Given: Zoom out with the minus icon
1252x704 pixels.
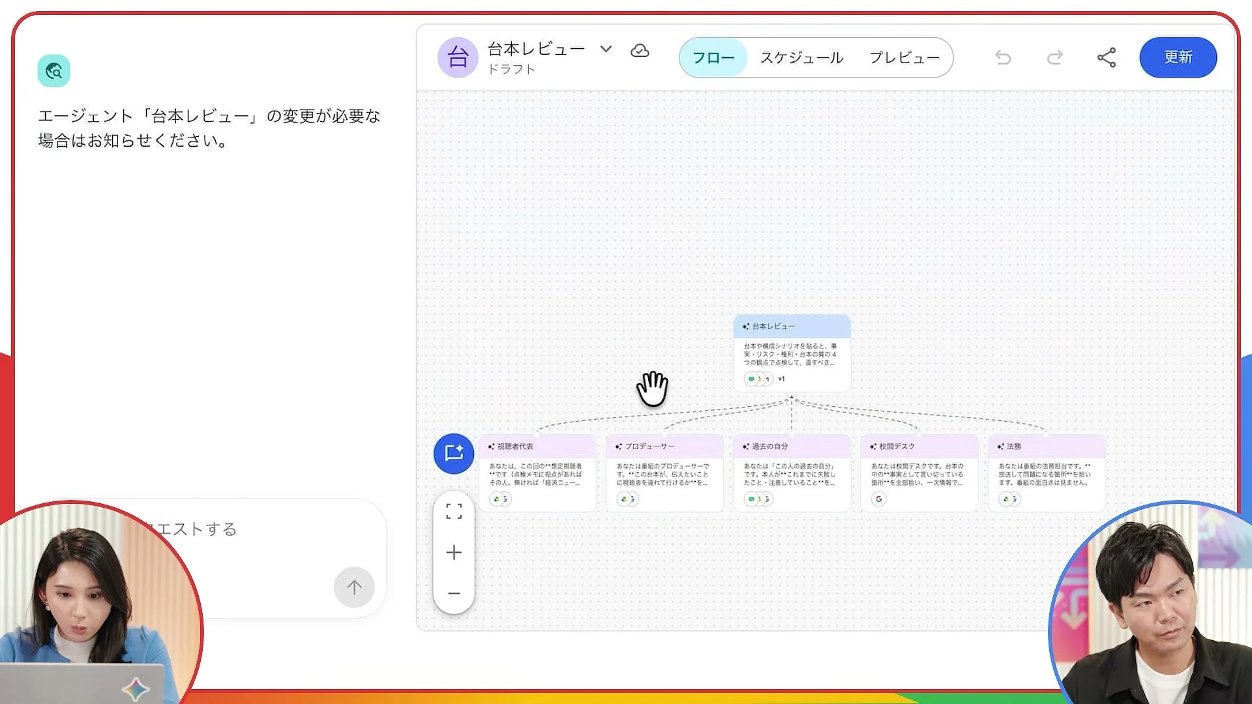Looking at the screenshot, I should [454, 593].
